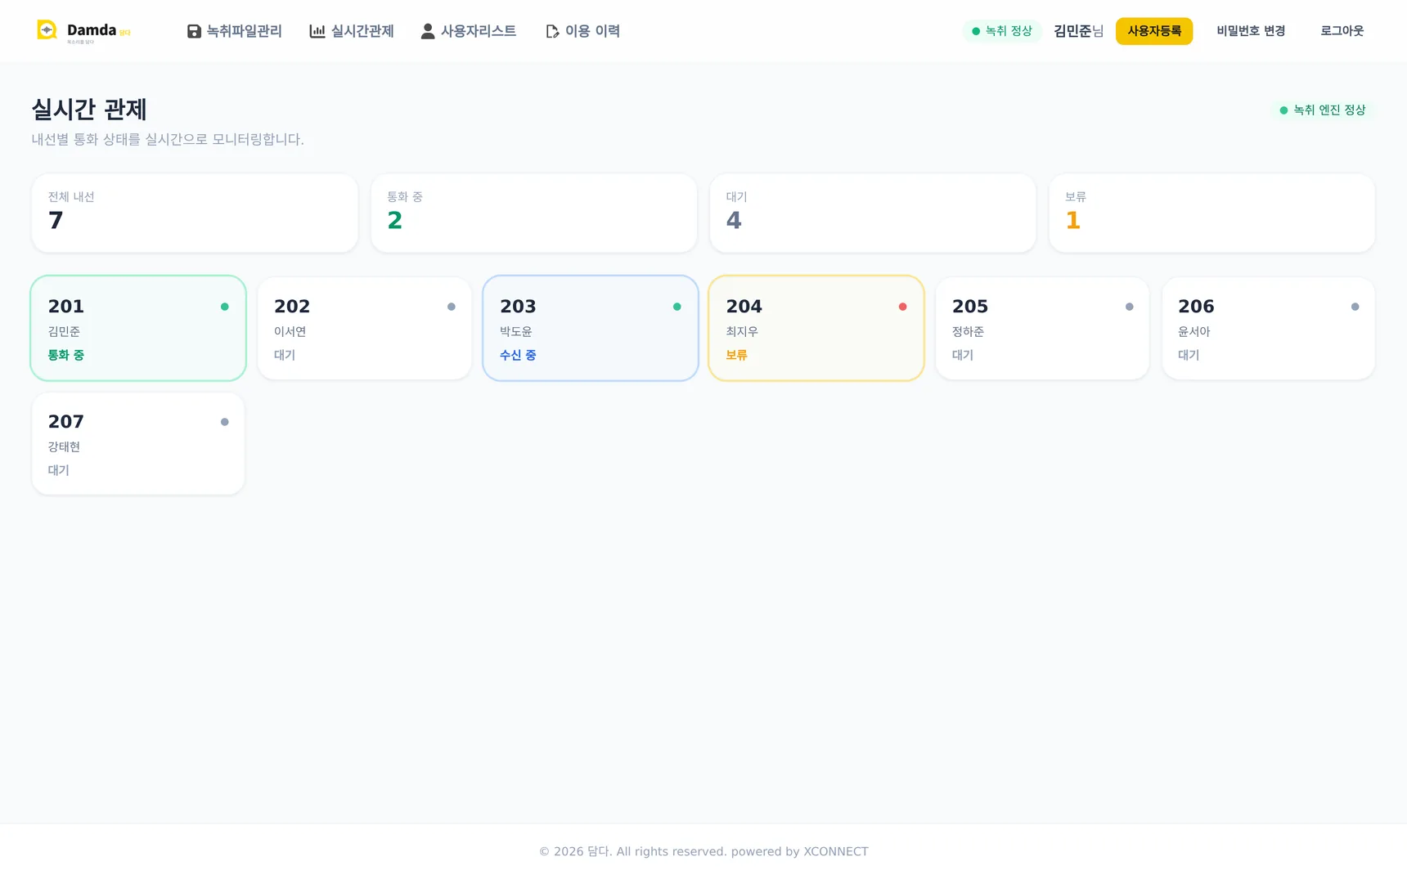Click 대기 status on card 202
The image size is (1407, 879).
tap(285, 356)
